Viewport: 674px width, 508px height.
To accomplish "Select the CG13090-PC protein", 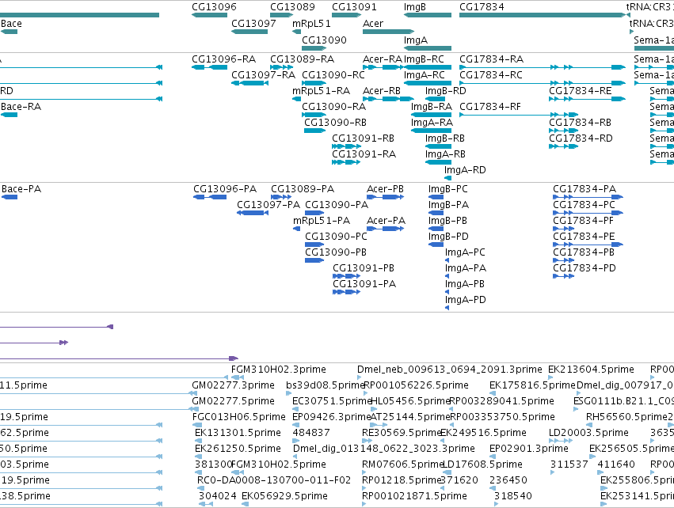I will (336, 237).
